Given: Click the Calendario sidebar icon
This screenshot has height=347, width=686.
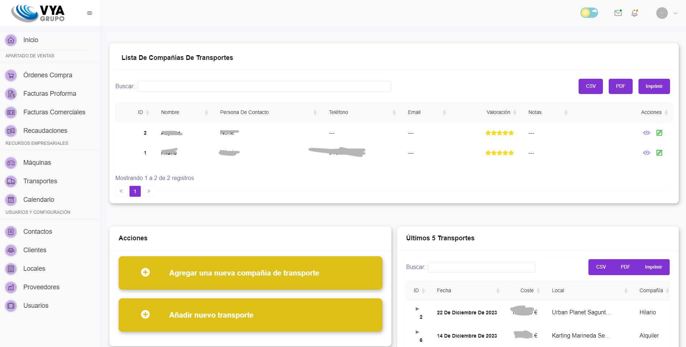Looking at the screenshot, I should click(x=11, y=200).
